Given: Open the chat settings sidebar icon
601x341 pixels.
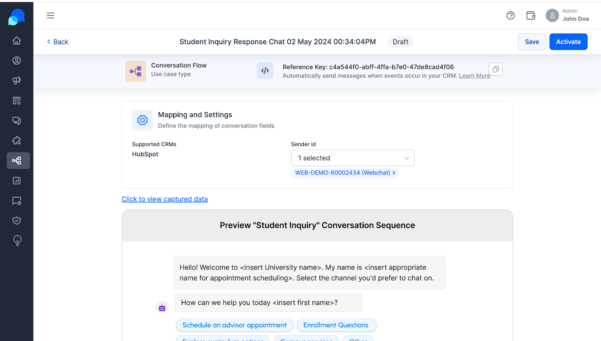Looking at the screenshot, I should (x=17, y=201).
